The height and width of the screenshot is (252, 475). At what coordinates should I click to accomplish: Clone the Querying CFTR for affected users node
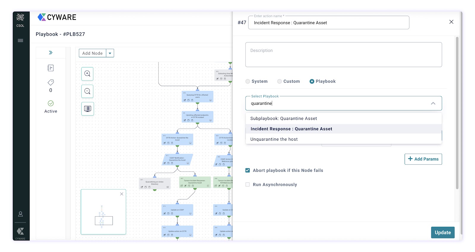(188, 100)
